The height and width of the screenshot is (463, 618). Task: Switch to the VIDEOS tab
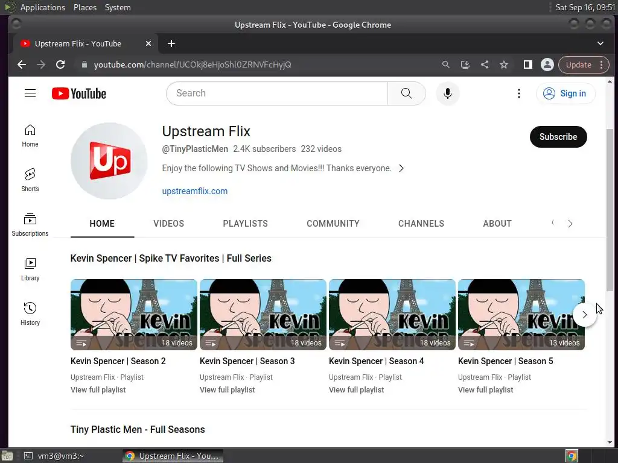(169, 224)
